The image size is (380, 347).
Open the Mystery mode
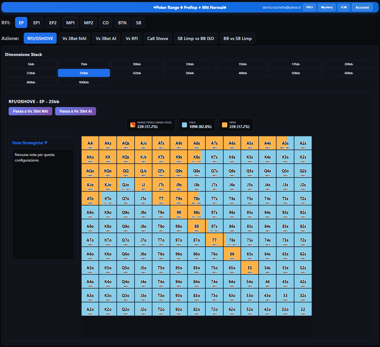click(x=327, y=7)
